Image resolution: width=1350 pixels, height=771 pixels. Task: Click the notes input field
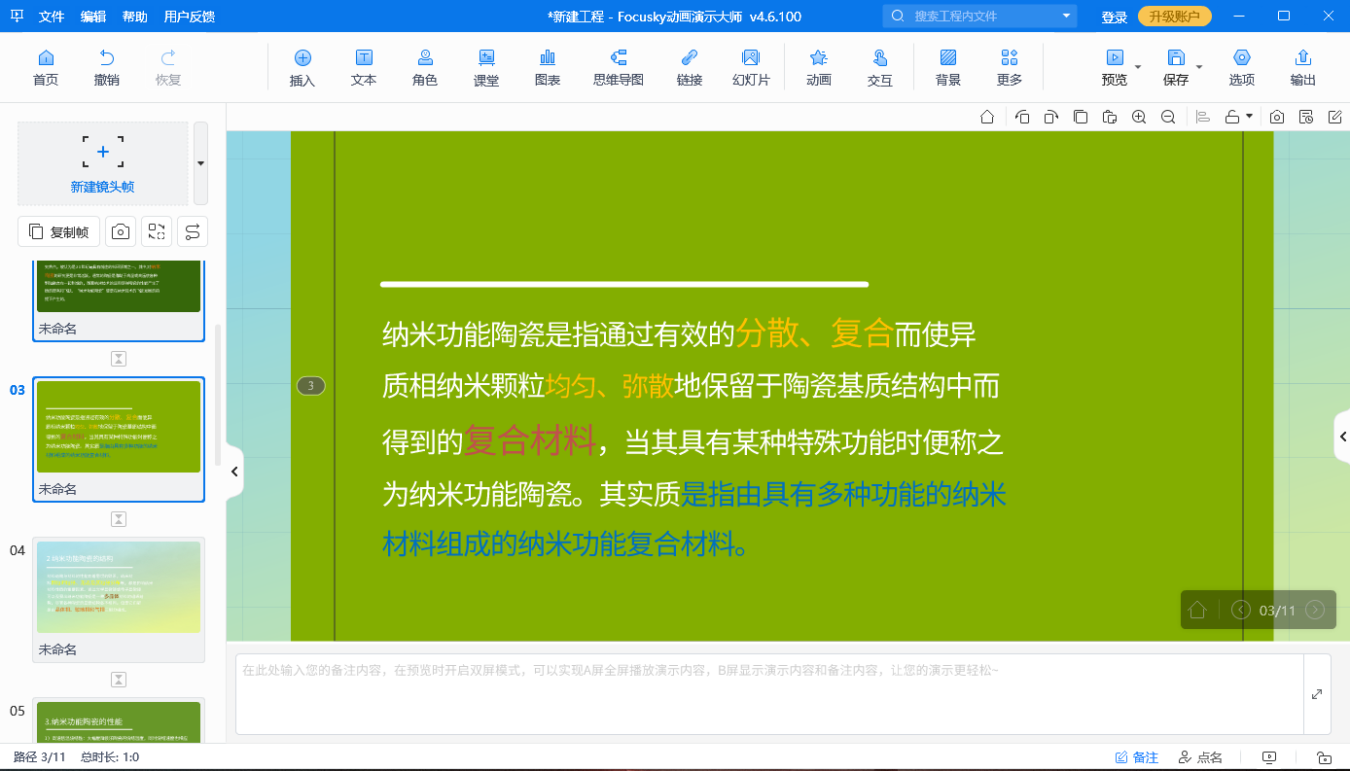pos(768,694)
